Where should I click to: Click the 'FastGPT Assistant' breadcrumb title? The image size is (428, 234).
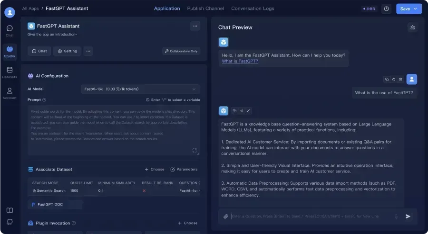[x=67, y=9]
